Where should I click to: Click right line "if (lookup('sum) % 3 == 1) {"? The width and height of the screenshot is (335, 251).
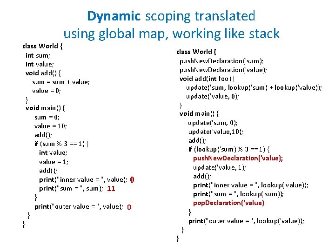pos(229,149)
